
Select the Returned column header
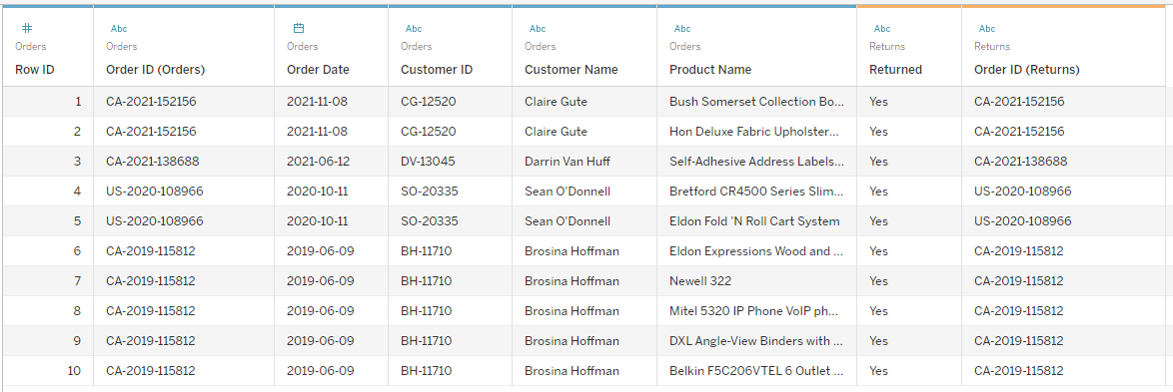895,70
